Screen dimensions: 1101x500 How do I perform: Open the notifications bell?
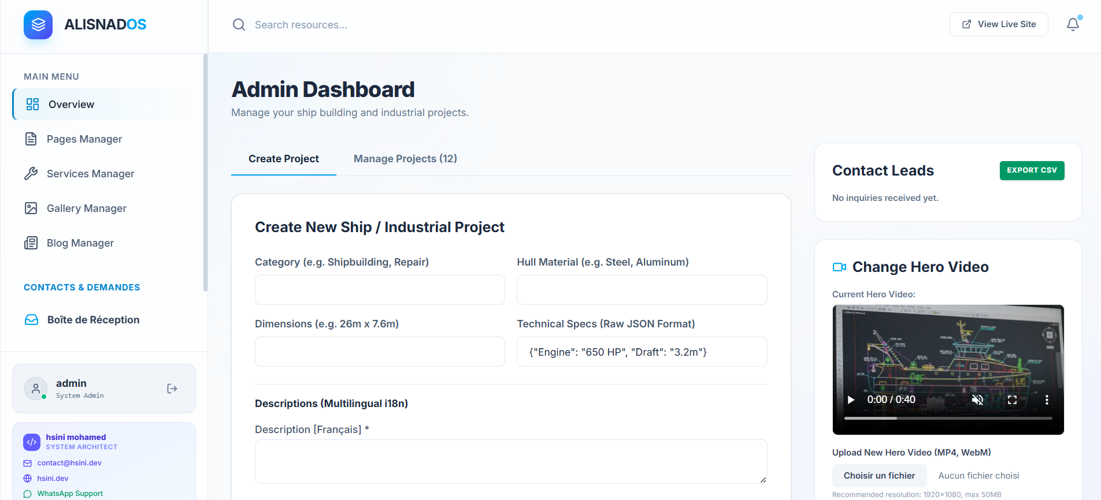(x=1073, y=24)
